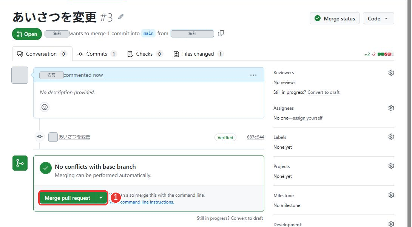The width and height of the screenshot is (412, 227).
Task: Click the 'No milestone' text
Action: click(287, 205)
